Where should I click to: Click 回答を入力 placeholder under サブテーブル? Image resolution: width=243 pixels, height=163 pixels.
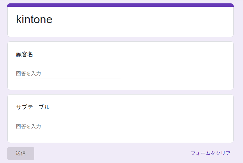[x=29, y=126]
